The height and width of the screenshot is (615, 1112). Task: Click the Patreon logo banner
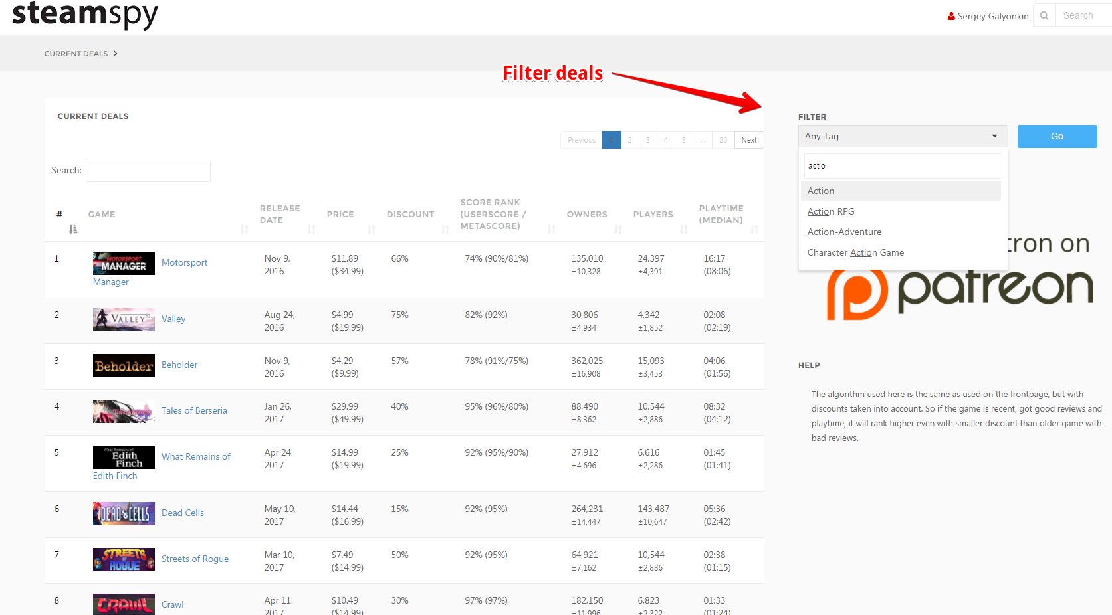coord(960,293)
